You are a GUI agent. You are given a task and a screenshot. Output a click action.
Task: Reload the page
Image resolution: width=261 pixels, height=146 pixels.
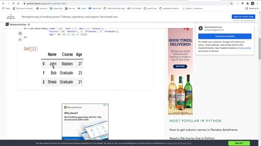13,4
